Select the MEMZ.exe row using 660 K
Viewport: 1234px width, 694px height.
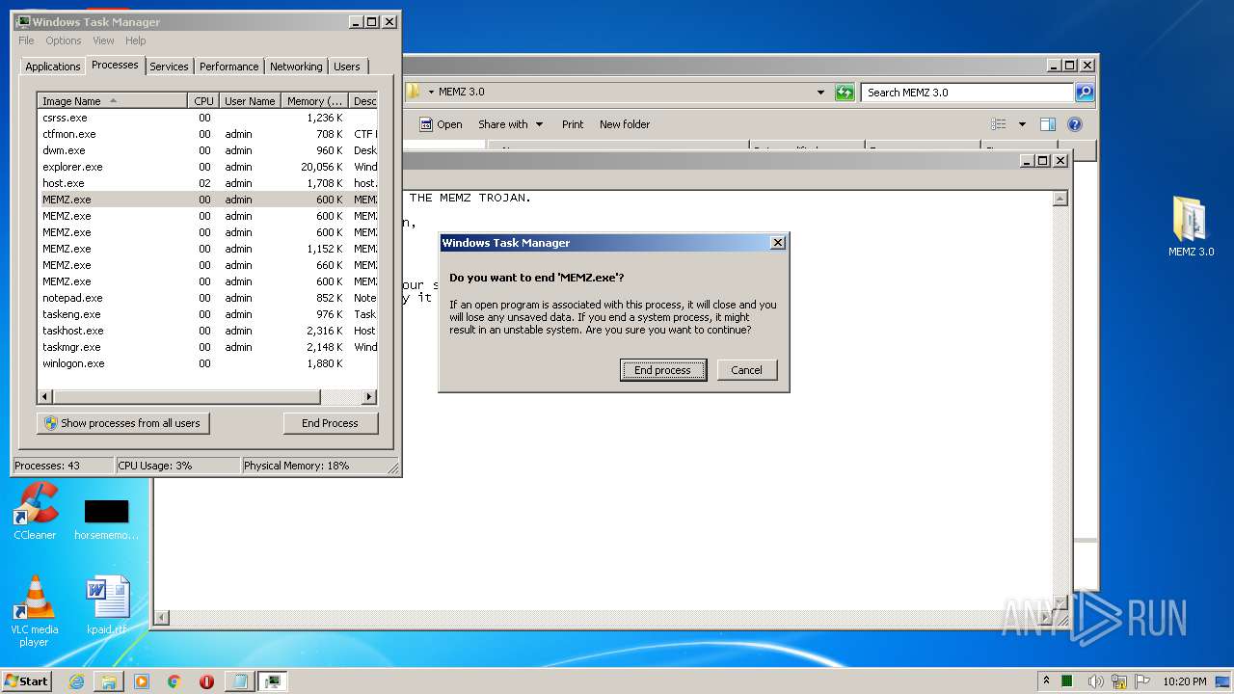pyautogui.click(x=207, y=265)
